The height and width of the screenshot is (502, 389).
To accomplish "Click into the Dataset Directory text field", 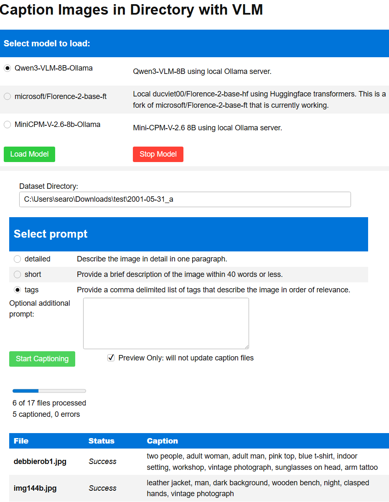I will (185, 199).
